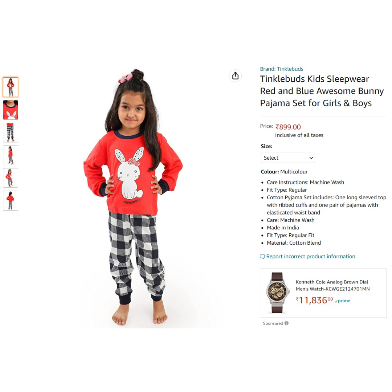
Task: Click the speech bubble report icon
Action: pyautogui.click(x=262, y=257)
